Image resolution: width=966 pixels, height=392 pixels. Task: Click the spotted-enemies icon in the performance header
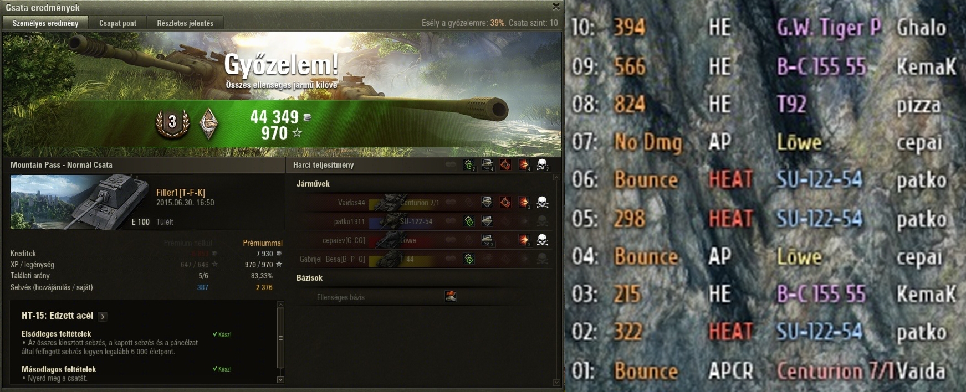point(469,164)
